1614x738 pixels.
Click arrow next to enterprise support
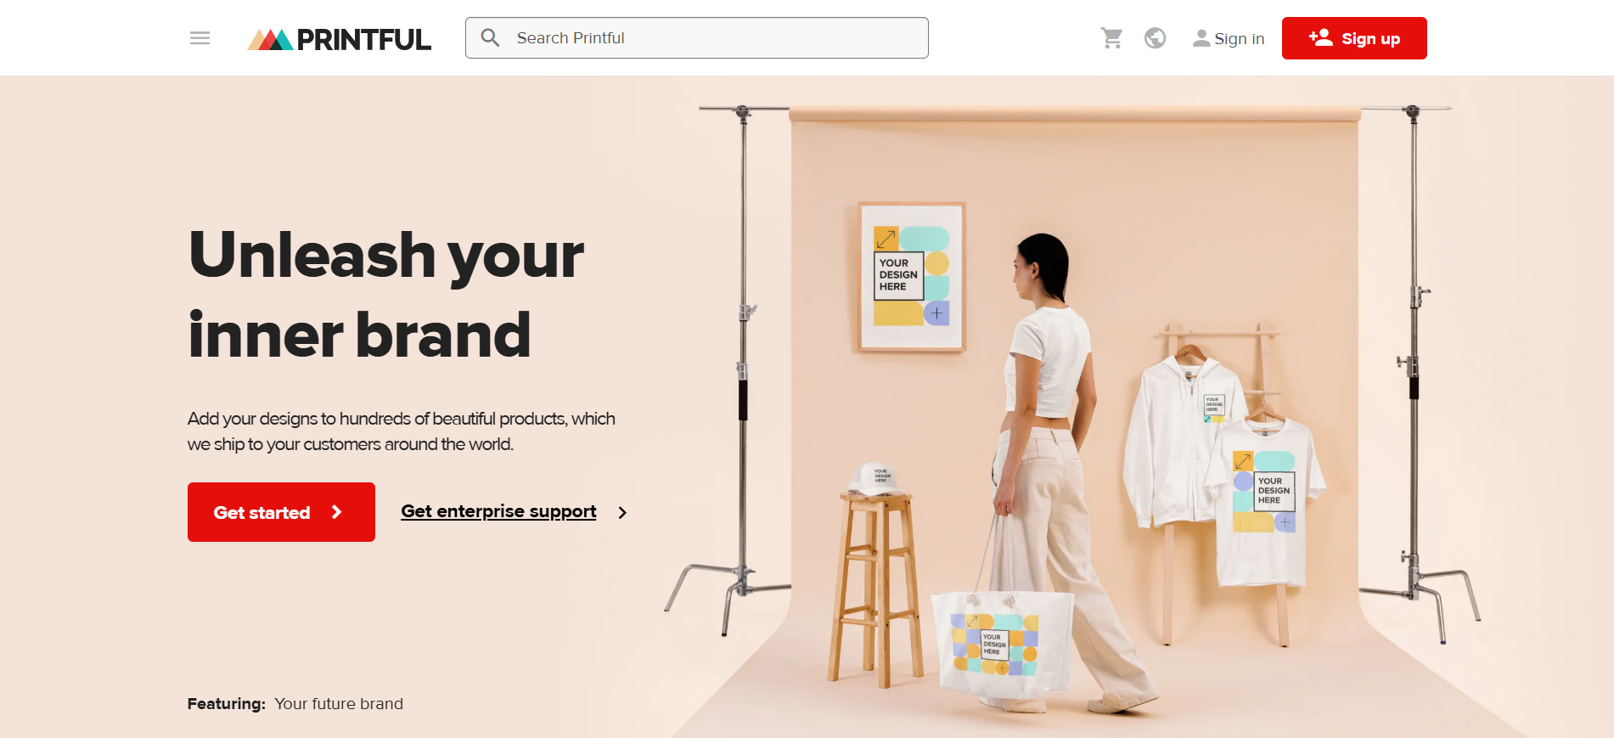622,512
